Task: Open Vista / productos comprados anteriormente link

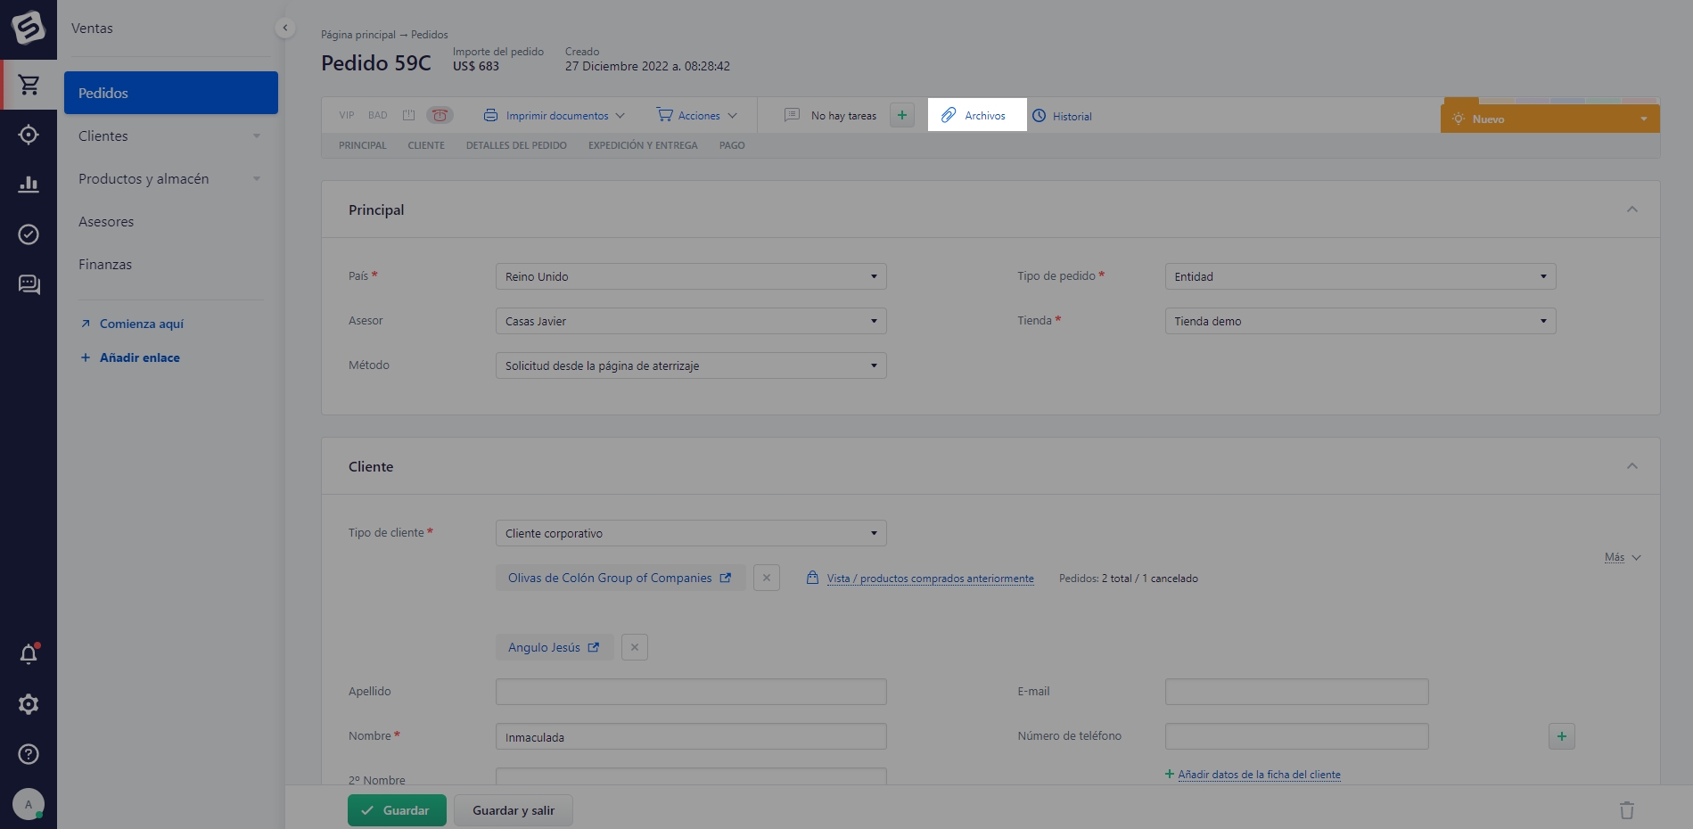Action: [930, 579]
